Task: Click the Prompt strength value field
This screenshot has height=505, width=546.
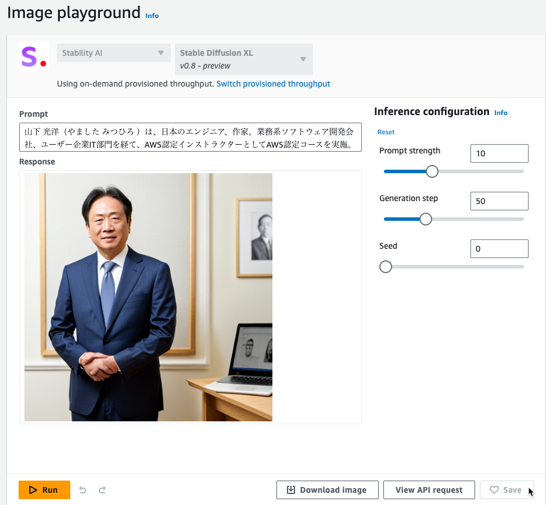Action: coord(500,153)
